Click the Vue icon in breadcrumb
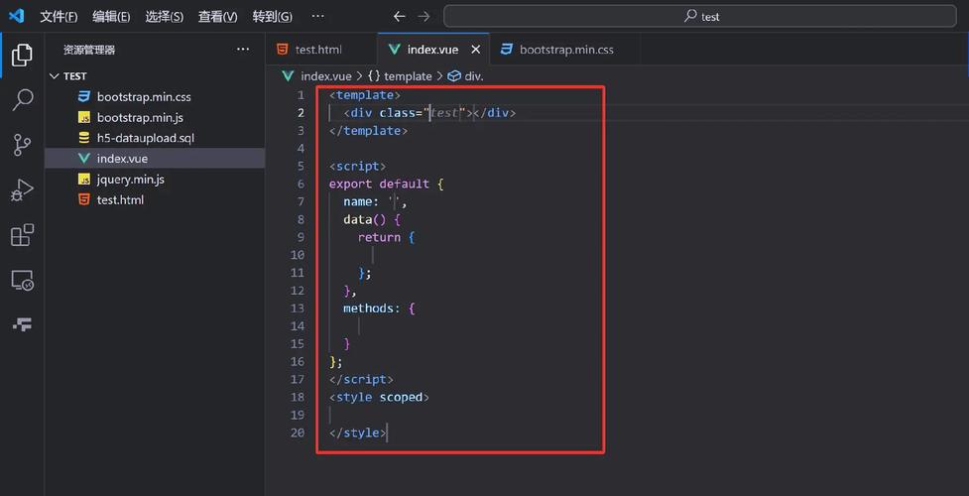This screenshot has width=969, height=496. (x=288, y=76)
